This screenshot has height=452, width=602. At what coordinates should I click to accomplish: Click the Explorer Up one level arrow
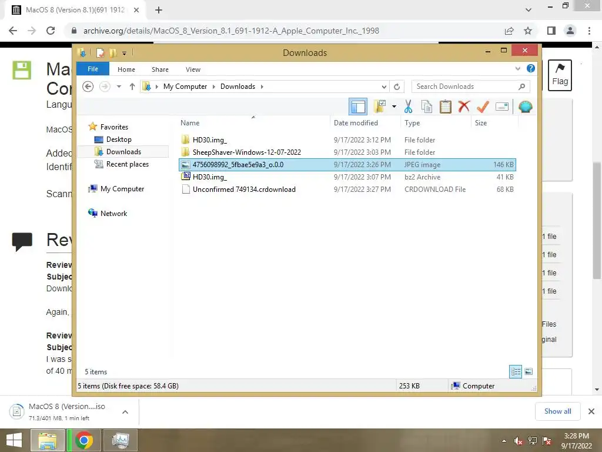pos(132,87)
